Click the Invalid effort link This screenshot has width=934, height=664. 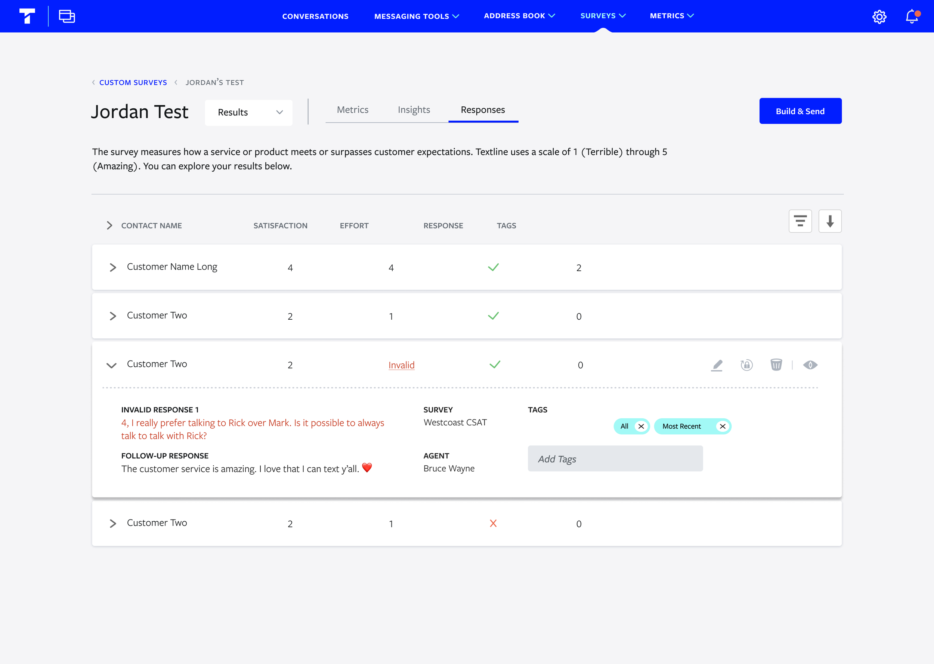click(x=401, y=365)
